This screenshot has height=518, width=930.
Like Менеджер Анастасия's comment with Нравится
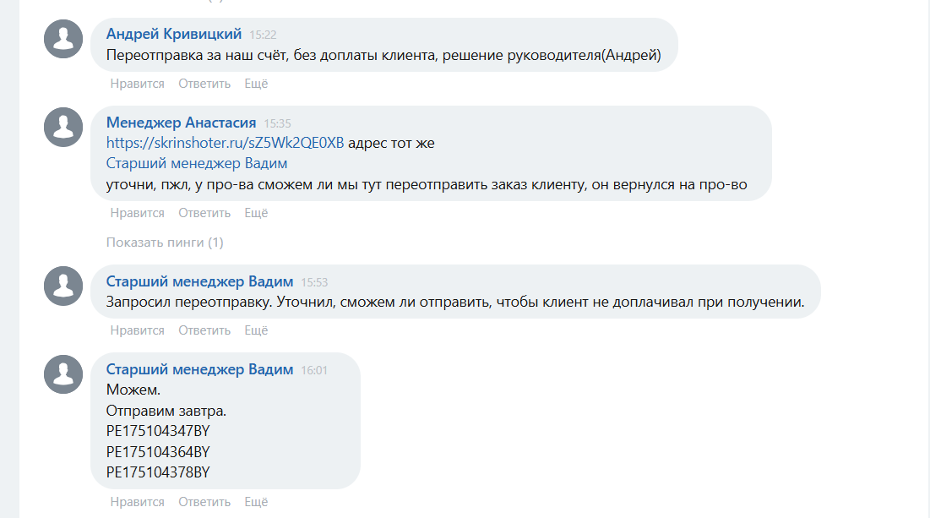point(137,213)
